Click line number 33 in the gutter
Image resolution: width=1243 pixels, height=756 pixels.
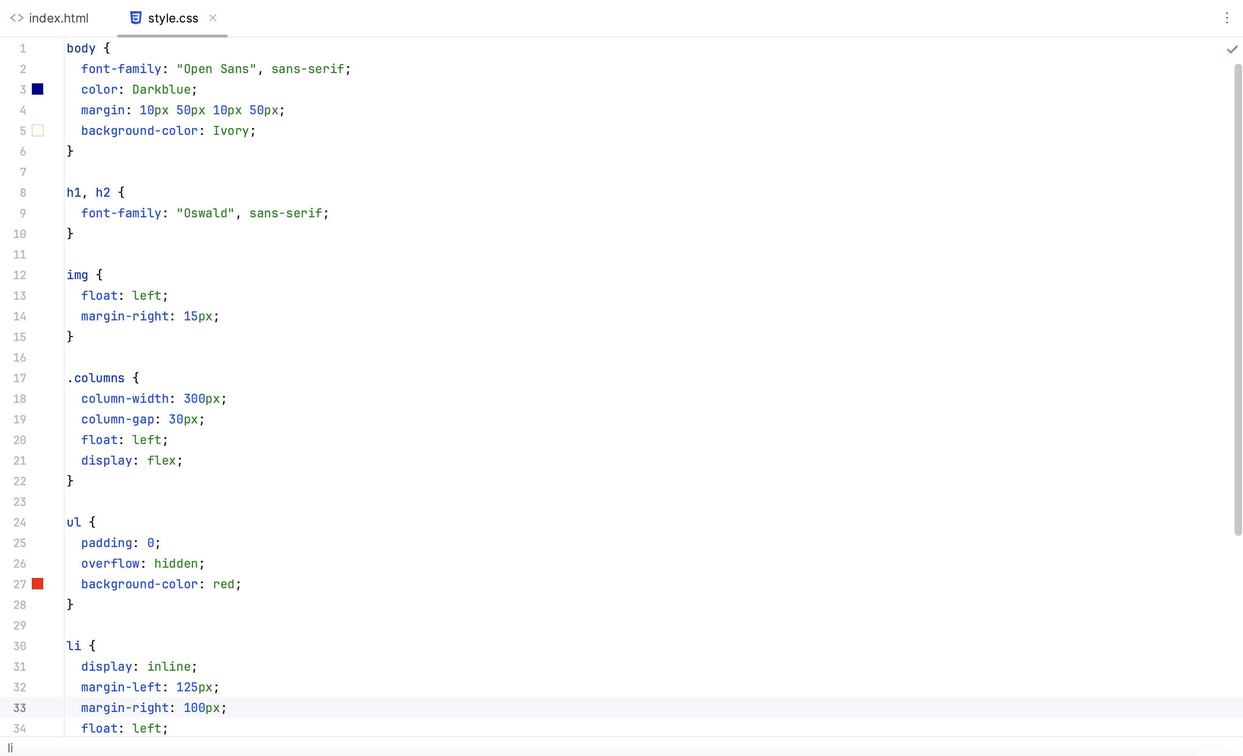[x=20, y=708]
